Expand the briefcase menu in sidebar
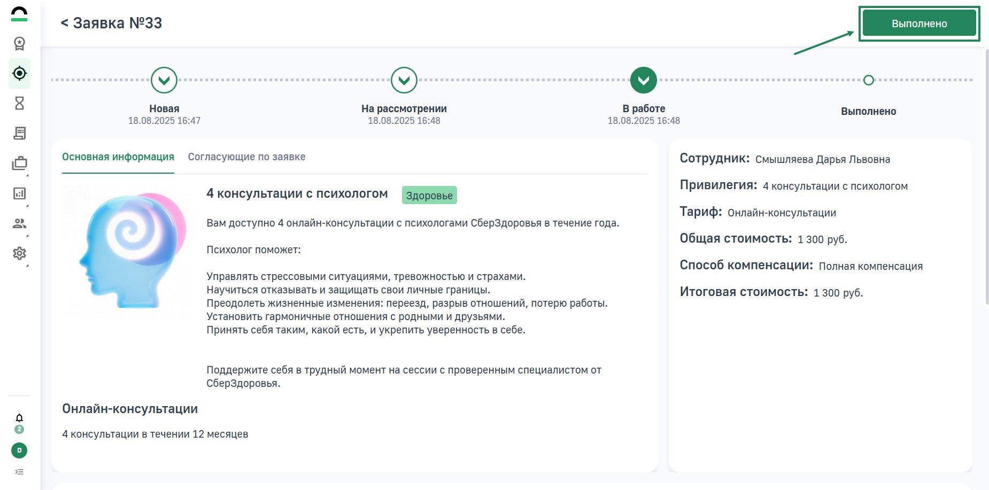 (19, 164)
